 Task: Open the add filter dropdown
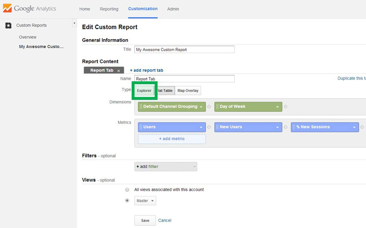166,166
